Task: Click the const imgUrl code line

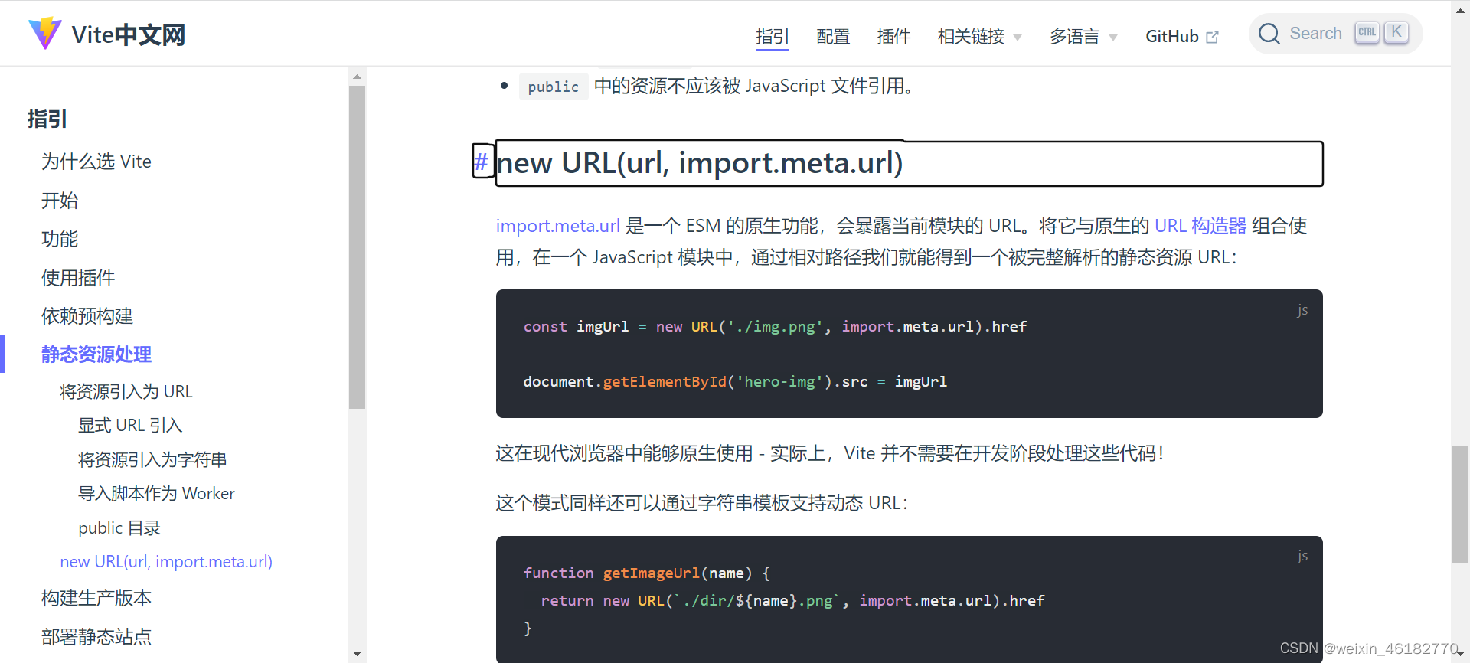Action: coord(775,327)
